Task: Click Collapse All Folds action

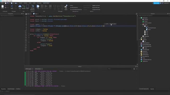Action: pyautogui.click(x=96, y=9)
